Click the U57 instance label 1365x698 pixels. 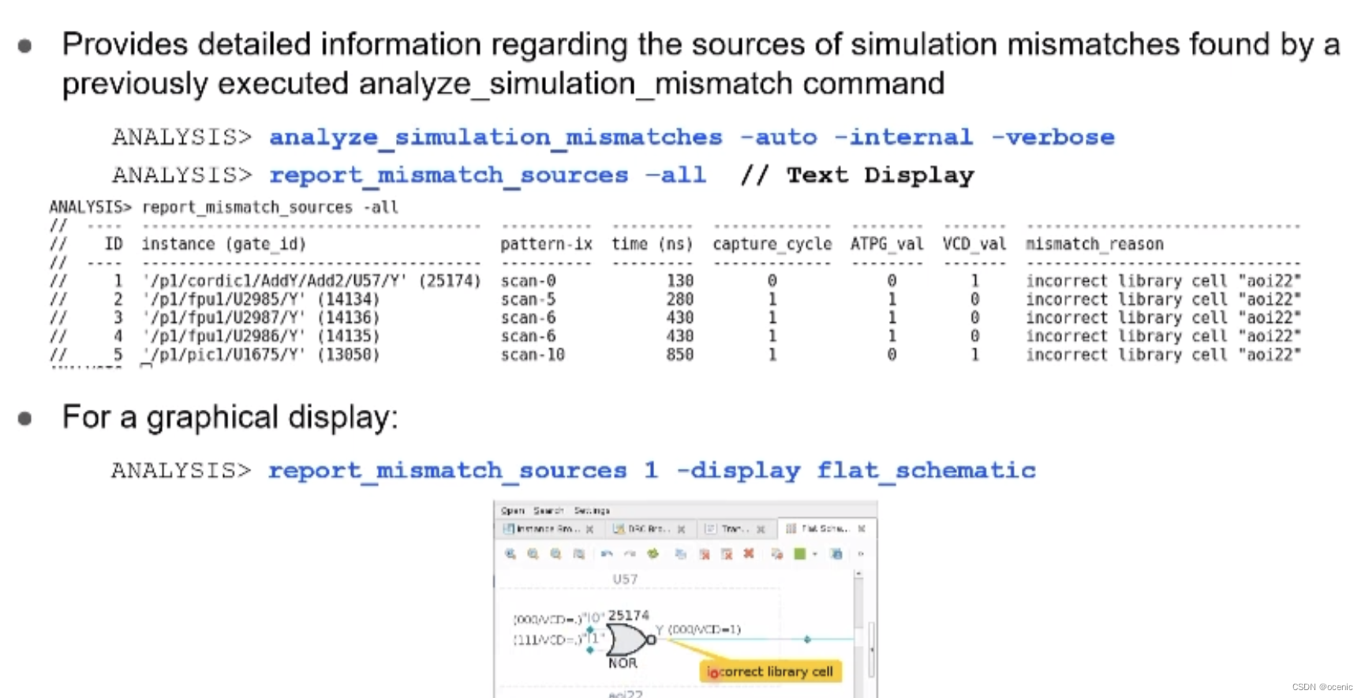tap(625, 579)
